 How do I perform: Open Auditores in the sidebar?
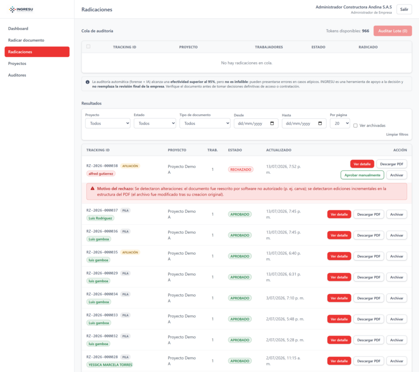[x=17, y=75]
